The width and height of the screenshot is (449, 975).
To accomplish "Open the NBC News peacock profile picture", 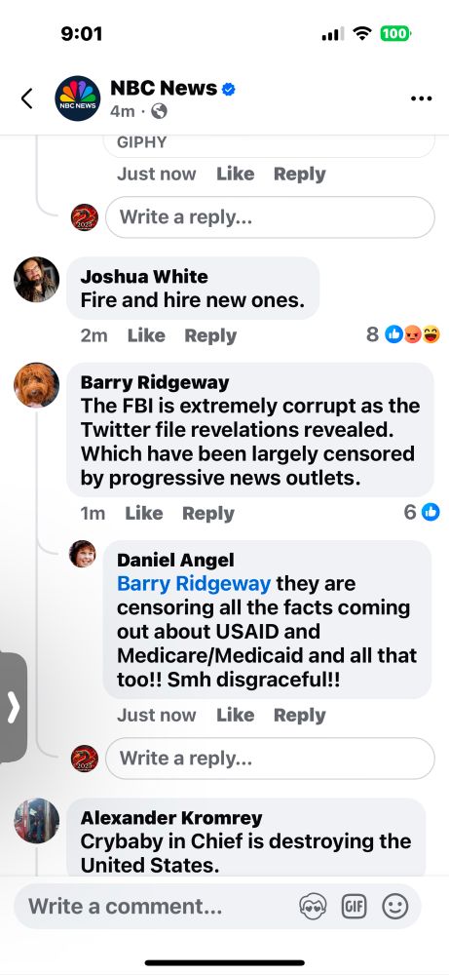I will coord(78,98).
